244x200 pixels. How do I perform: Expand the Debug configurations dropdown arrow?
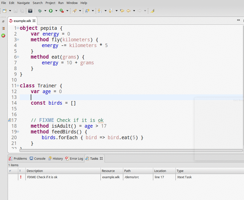coord(45,11)
